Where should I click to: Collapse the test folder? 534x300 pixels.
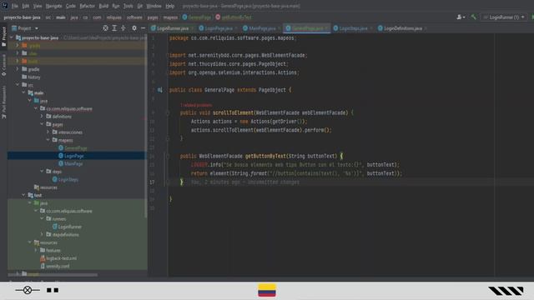23,195
